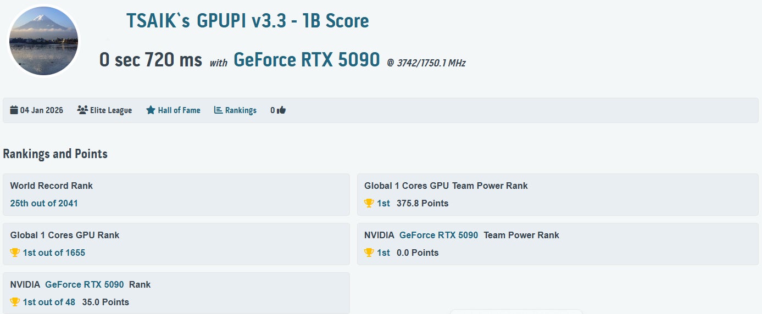Open TSAIK's profile avatar picture
Screen dimensions: 762x314
[44, 41]
